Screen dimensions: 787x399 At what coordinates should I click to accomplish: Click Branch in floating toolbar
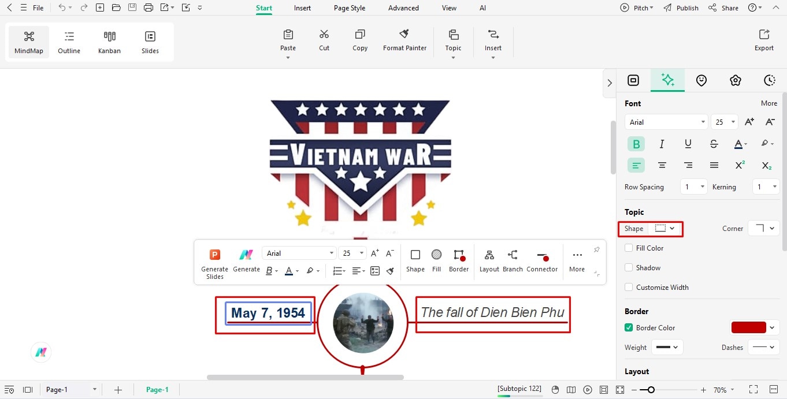[x=513, y=261]
